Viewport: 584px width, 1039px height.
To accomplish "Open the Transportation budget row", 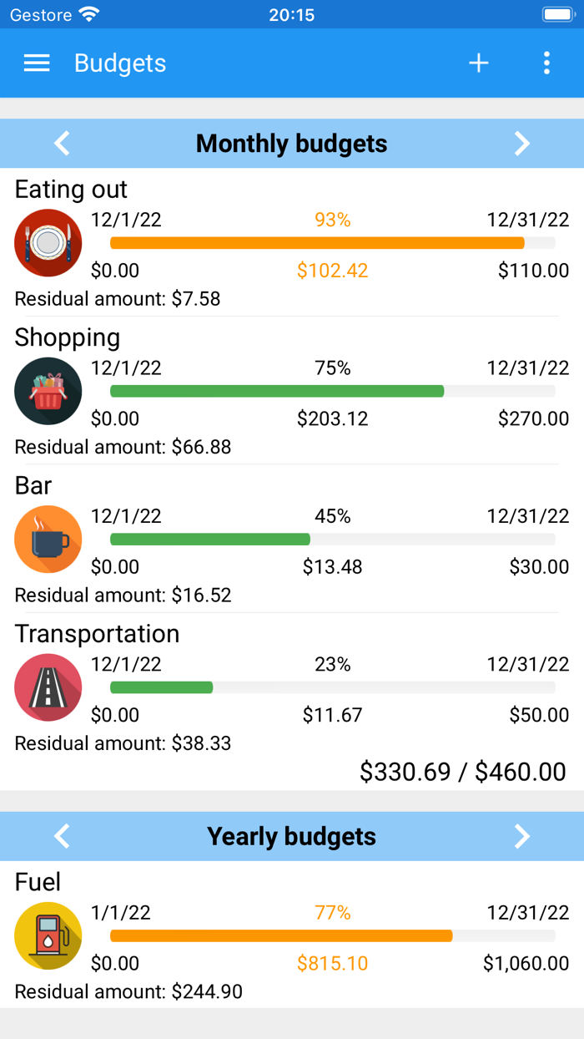I will point(292,685).
